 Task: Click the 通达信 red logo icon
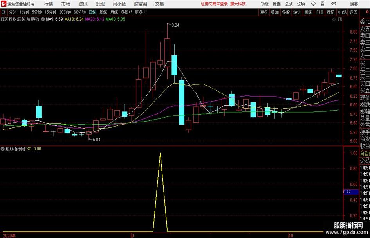click(x=4, y=4)
